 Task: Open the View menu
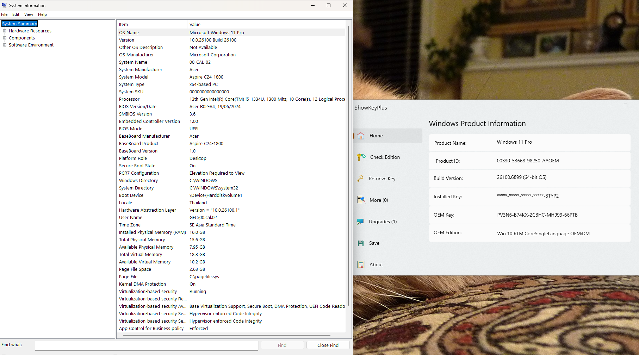(29, 14)
